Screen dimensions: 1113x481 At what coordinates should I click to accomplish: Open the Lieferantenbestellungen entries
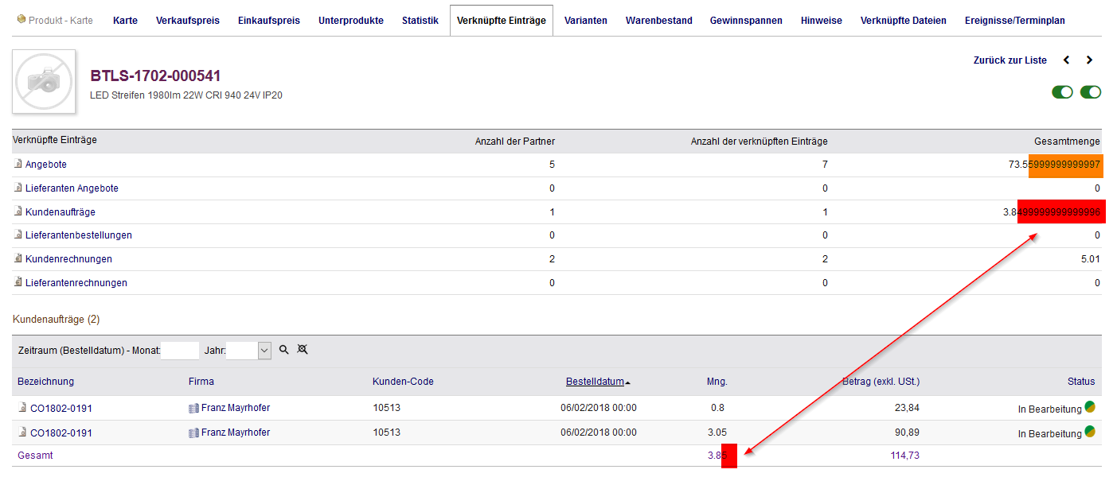79,235
